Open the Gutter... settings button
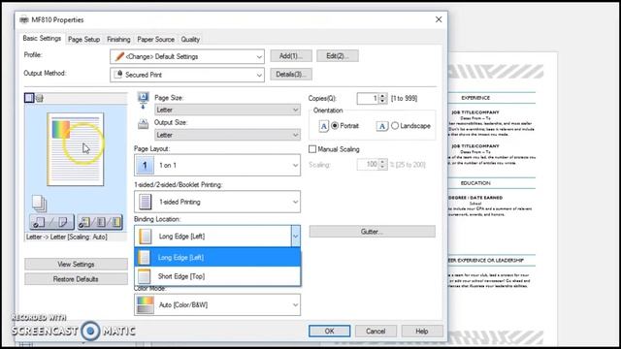 click(373, 232)
